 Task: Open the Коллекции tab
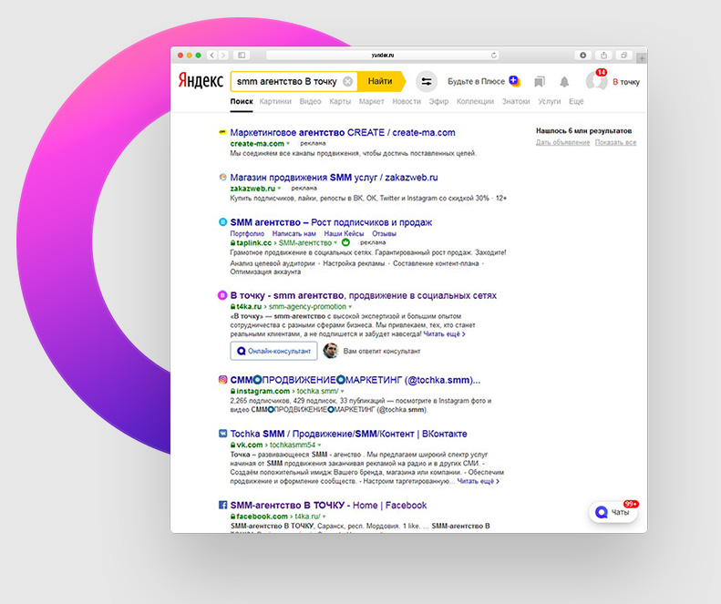pyautogui.click(x=475, y=102)
